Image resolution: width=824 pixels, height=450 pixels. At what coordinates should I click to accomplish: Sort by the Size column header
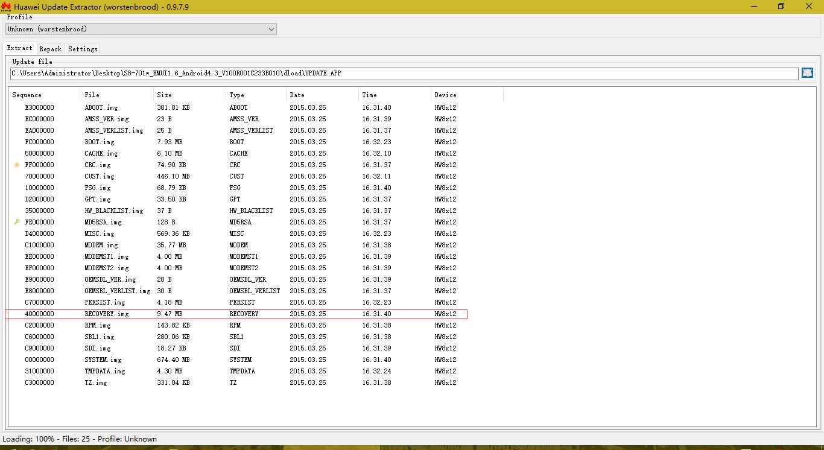190,95
